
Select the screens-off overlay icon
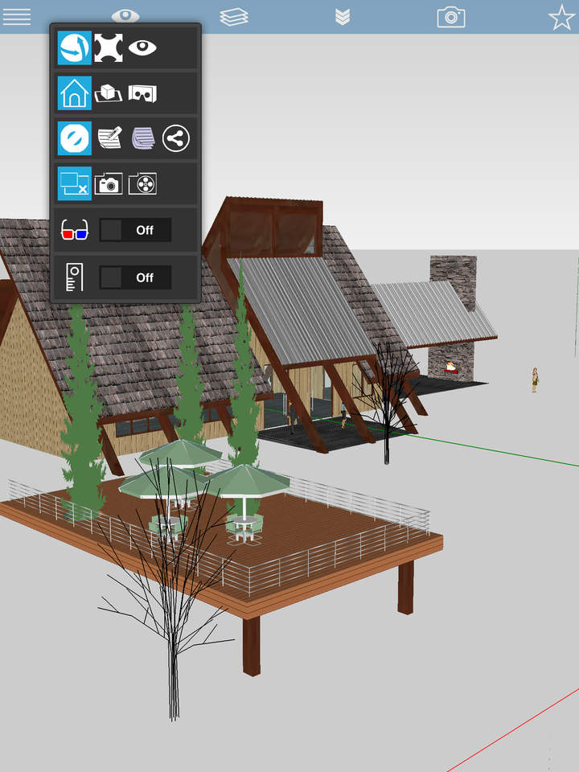(74, 183)
